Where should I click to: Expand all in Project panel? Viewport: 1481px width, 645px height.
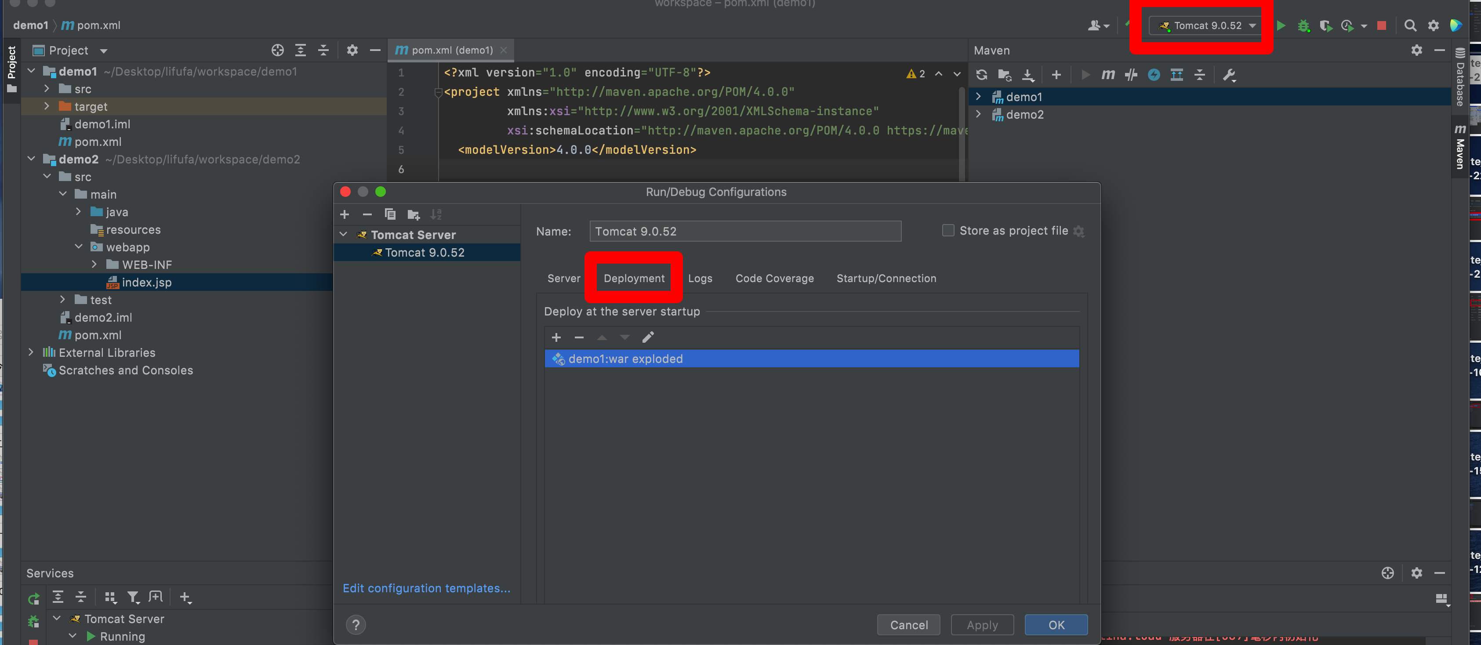tap(300, 51)
